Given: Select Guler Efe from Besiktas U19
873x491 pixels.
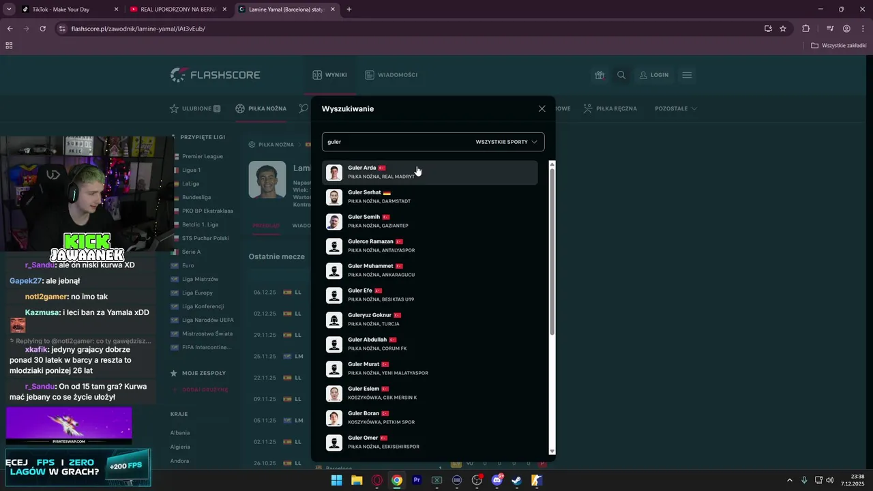Looking at the screenshot, I should 430,295.
